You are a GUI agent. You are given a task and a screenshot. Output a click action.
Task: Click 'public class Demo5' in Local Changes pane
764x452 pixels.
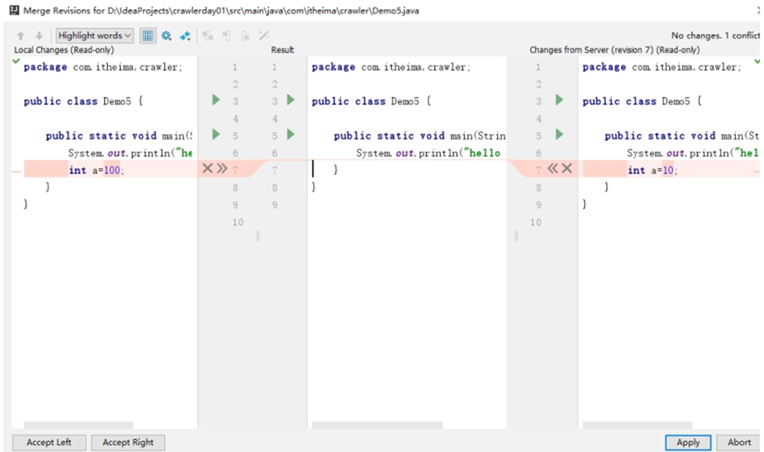click(x=82, y=101)
